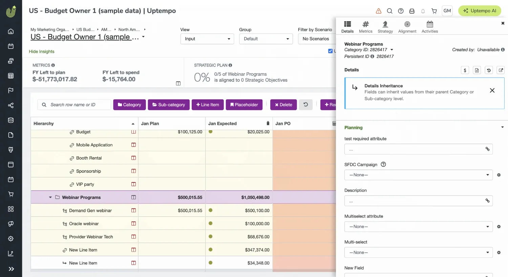Click the Line Item button
The width and height of the screenshot is (508, 277).
tap(208, 105)
